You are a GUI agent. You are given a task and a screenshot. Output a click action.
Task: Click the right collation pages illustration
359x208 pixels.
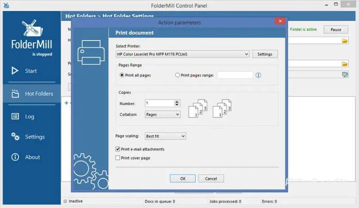(x=222, y=108)
